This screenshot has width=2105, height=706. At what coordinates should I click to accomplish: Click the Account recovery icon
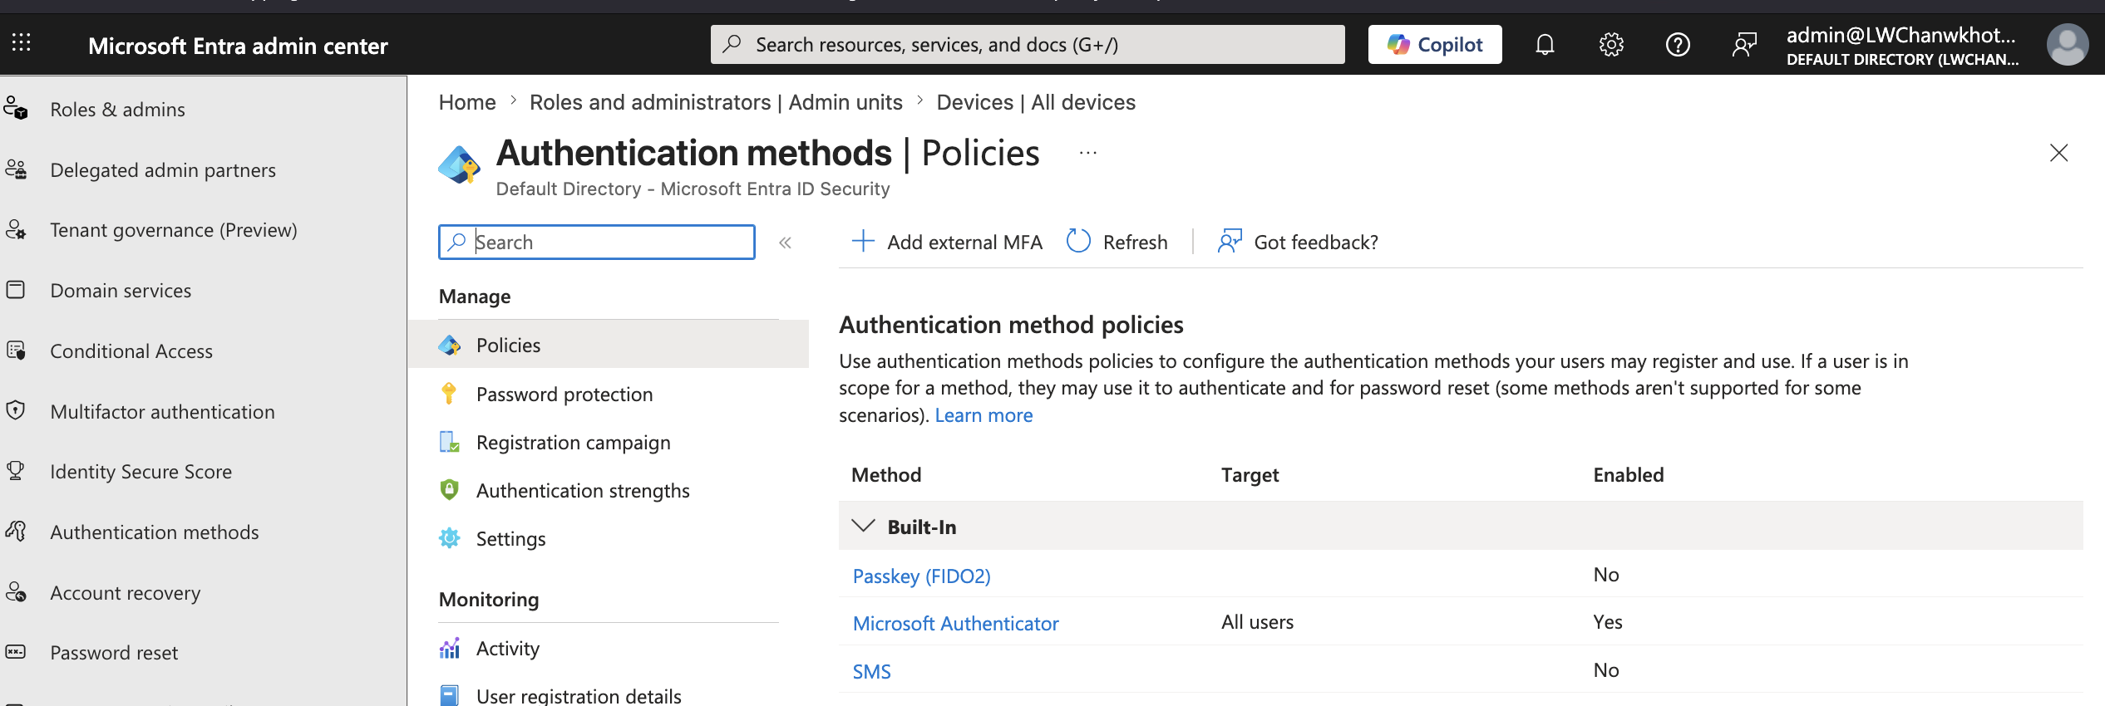click(x=16, y=591)
